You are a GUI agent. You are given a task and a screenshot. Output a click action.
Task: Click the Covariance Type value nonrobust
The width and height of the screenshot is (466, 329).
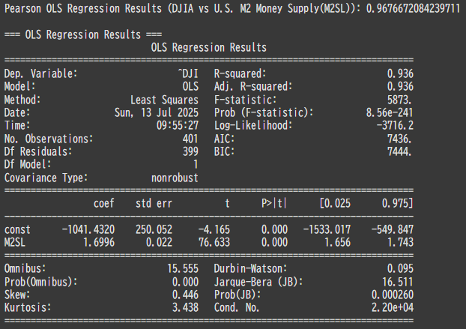pyautogui.click(x=175, y=178)
